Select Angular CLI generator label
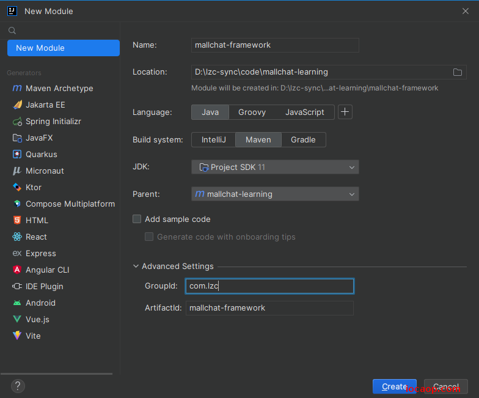The width and height of the screenshot is (479, 398). [48, 270]
